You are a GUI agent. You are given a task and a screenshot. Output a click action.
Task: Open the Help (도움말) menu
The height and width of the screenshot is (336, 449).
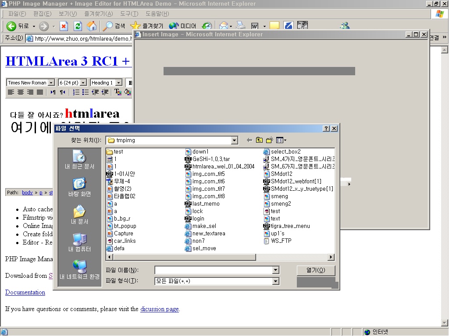157,14
